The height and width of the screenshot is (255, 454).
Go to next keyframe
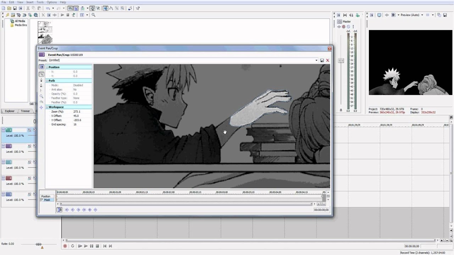point(78,210)
